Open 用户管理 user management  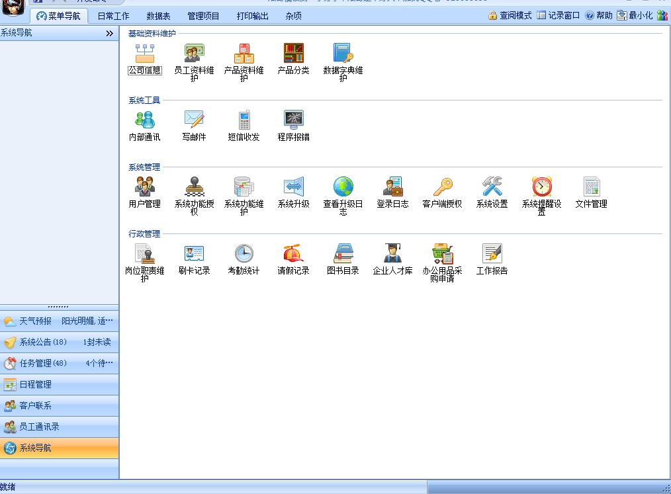[x=144, y=187]
